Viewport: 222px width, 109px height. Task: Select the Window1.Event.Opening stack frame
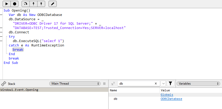pos(20,90)
